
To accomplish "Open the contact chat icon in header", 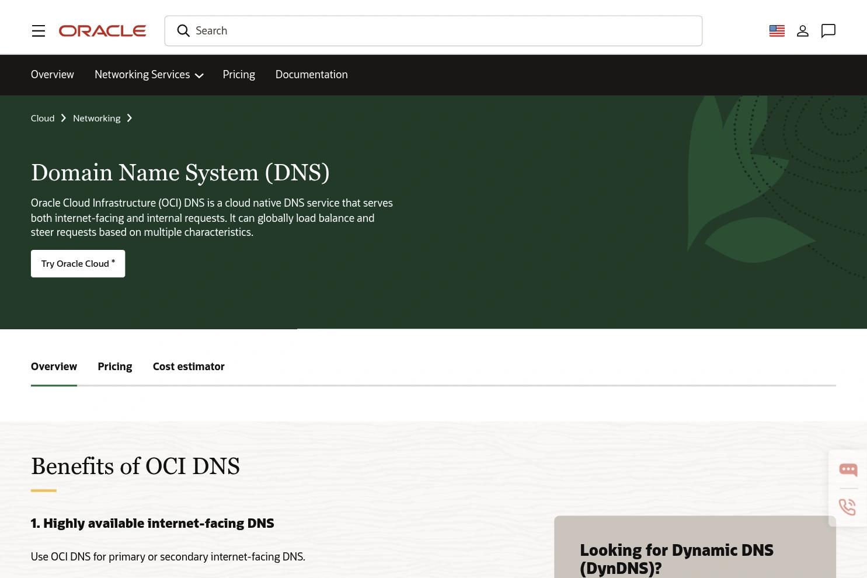I will point(828,31).
